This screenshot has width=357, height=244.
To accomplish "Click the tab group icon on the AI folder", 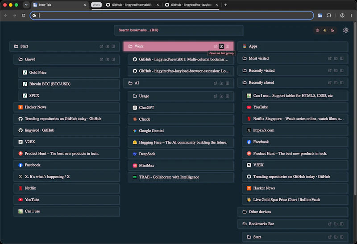I will click(221, 83).
